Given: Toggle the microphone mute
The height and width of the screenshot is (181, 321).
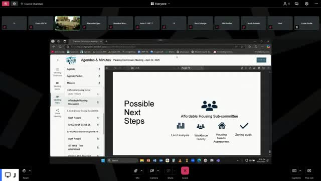Looking at the screenshot, I should coord(135,171).
